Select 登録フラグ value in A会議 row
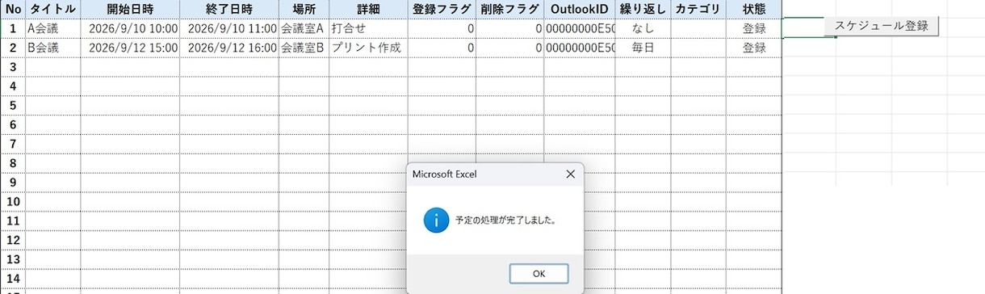Image resolution: width=985 pixels, height=294 pixels. (x=442, y=28)
